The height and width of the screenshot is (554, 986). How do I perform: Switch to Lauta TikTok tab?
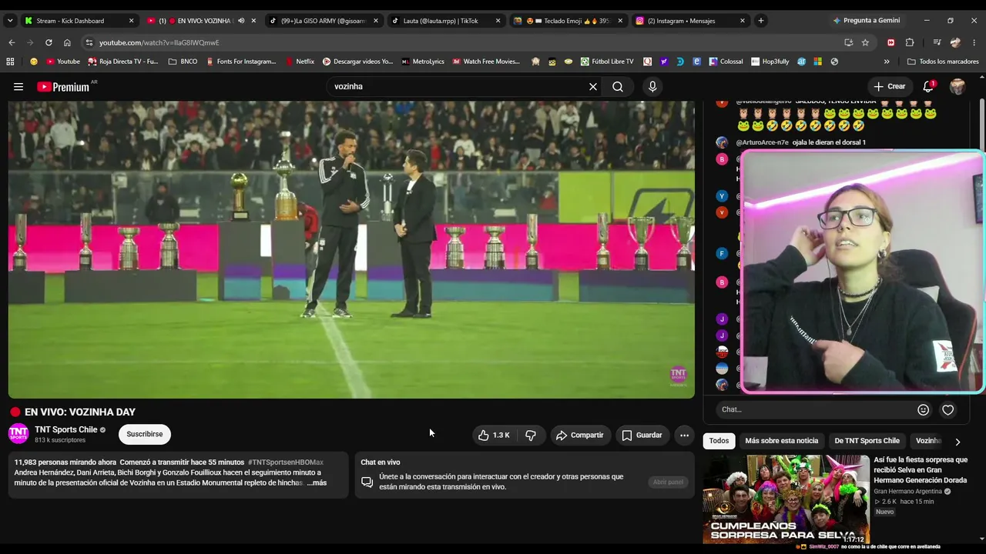coord(445,21)
